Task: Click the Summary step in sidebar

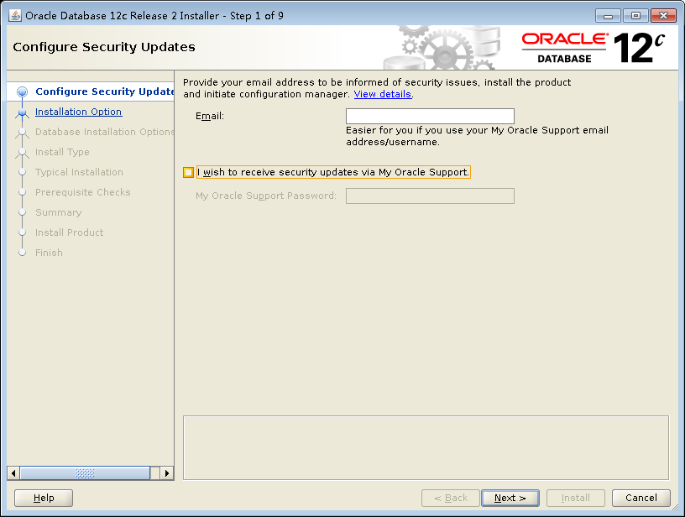Action: click(x=59, y=212)
